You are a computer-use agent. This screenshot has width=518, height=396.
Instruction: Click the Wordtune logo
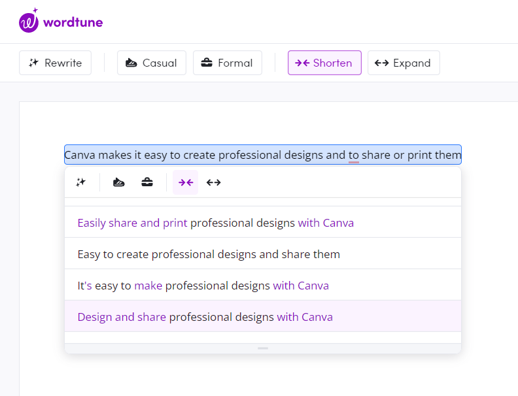(61, 21)
